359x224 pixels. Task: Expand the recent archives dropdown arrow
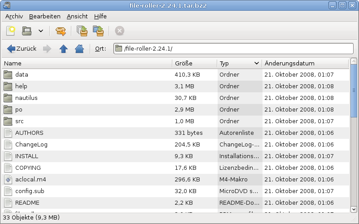pyautogui.click(x=41, y=31)
